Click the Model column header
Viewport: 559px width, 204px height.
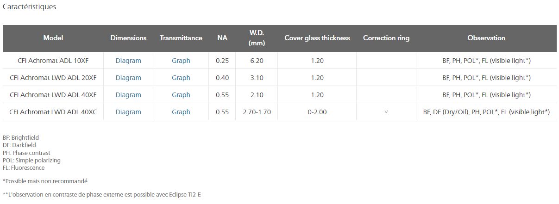[x=53, y=38]
